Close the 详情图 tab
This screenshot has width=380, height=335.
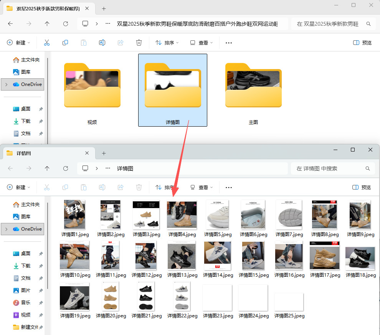click(x=87, y=153)
